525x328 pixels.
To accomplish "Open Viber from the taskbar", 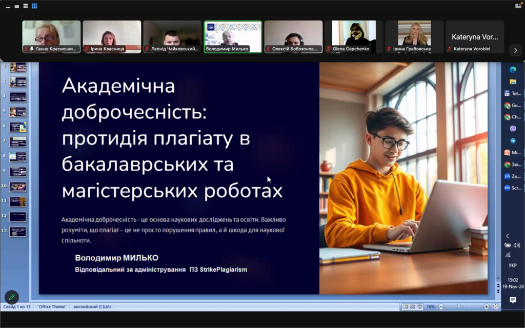I will (513, 129).
